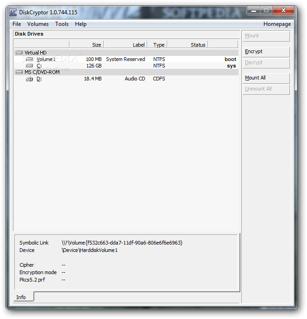This screenshot has width=307, height=319.
Task: Select the MS C/DVD-ROM group row
Action: pyautogui.click(x=126, y=72)
